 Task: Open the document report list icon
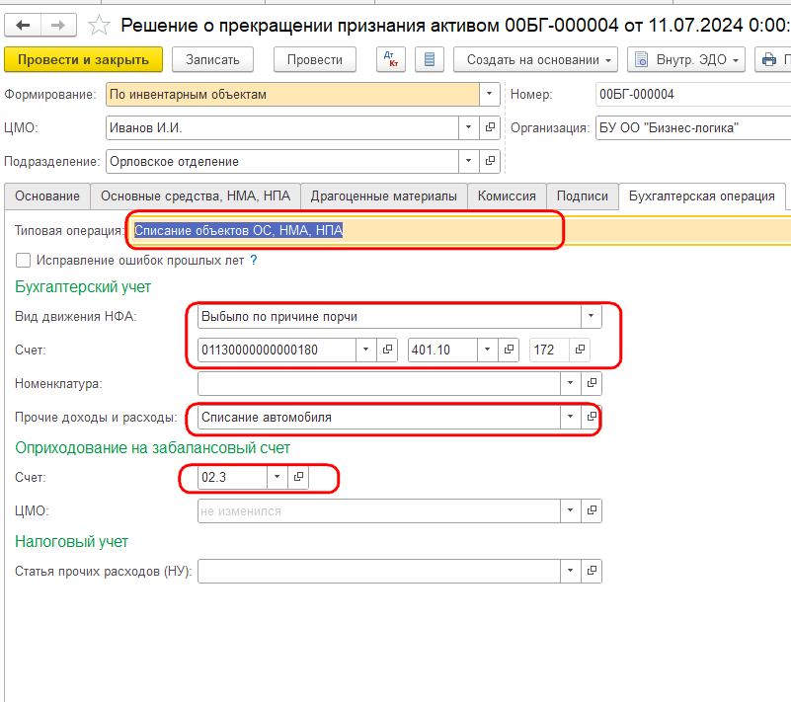[430, 59]
